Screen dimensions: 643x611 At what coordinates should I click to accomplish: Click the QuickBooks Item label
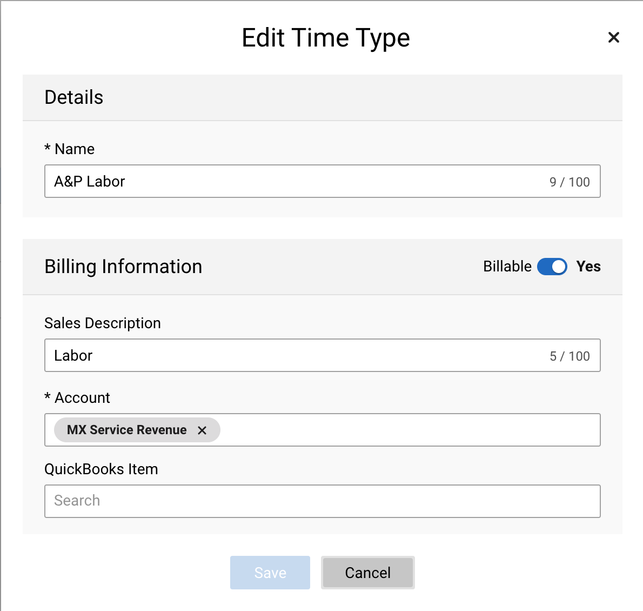tap(101, 469)
